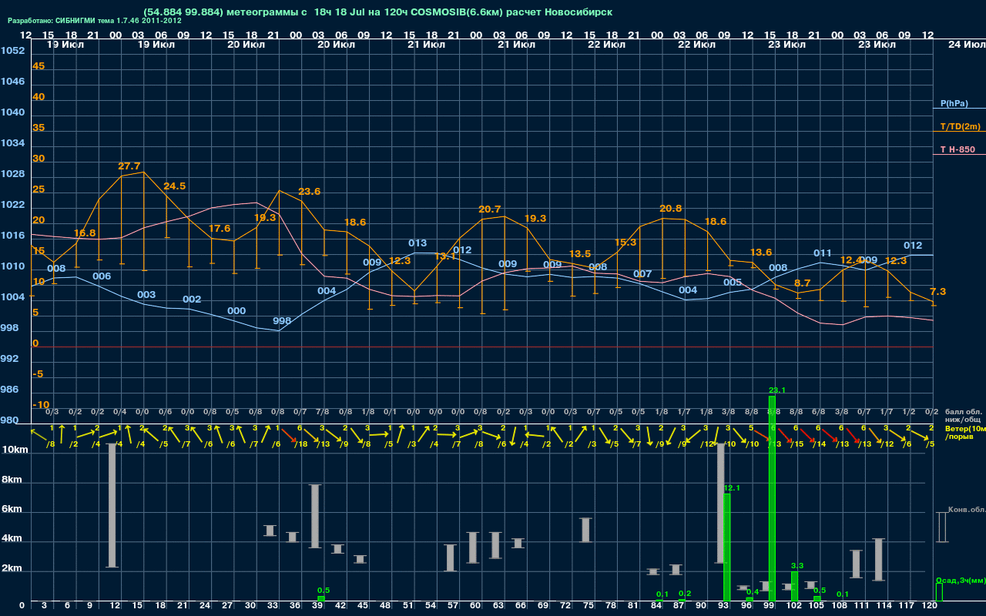The width and height of the screenshot is (986, 616).
Task: Click the gray convective cloud bar at hour 39
Action: click(x=315, y=516)
